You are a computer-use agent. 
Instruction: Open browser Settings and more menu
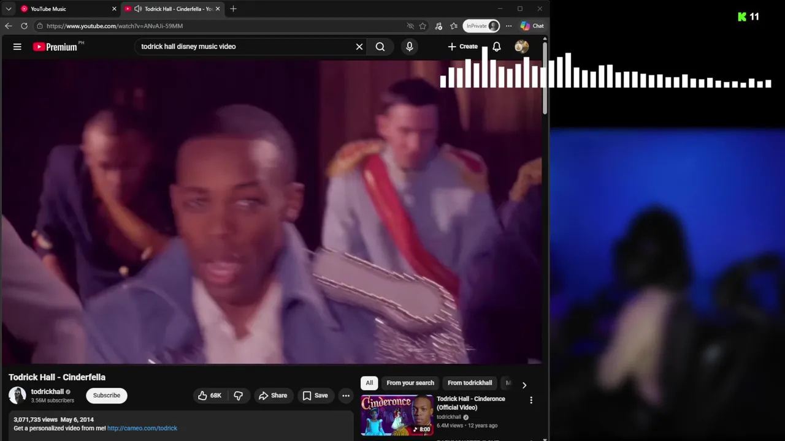point(508,26)
